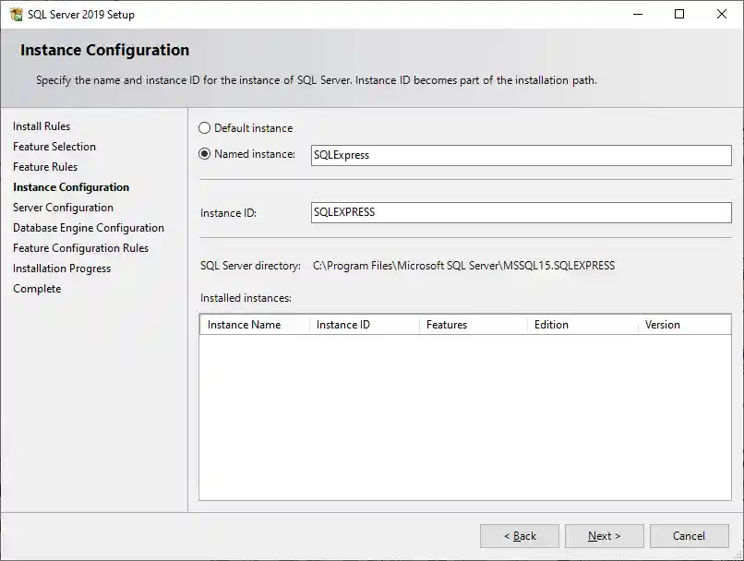Screen dimensions: 744x561
Task: Click the Back button
Action: [x=519, y=535]
